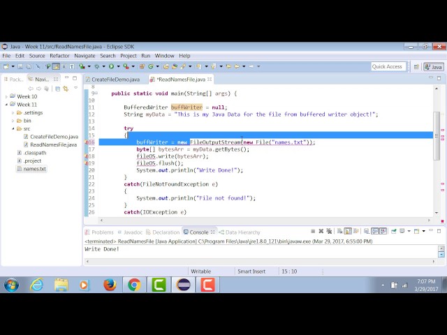
Task: Switch to the Problems tab
Action: pyautogui.click(x=99, y=232)
